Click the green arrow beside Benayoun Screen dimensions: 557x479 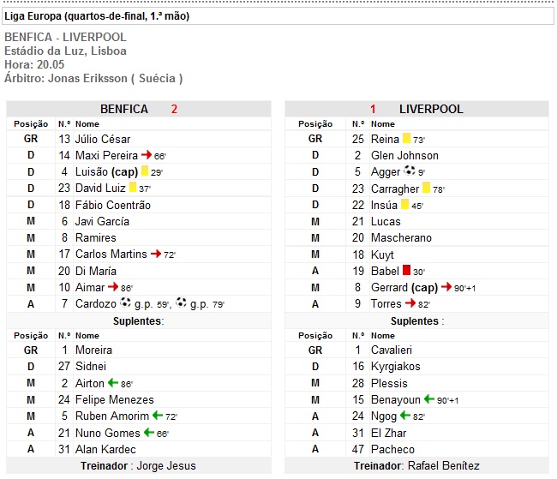pos(429,399)
